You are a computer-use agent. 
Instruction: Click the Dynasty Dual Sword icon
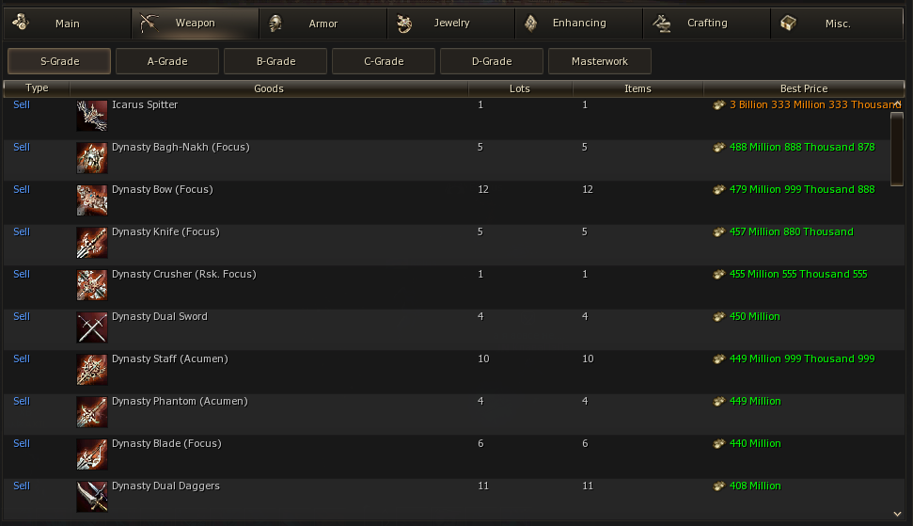tap(92, 327)
